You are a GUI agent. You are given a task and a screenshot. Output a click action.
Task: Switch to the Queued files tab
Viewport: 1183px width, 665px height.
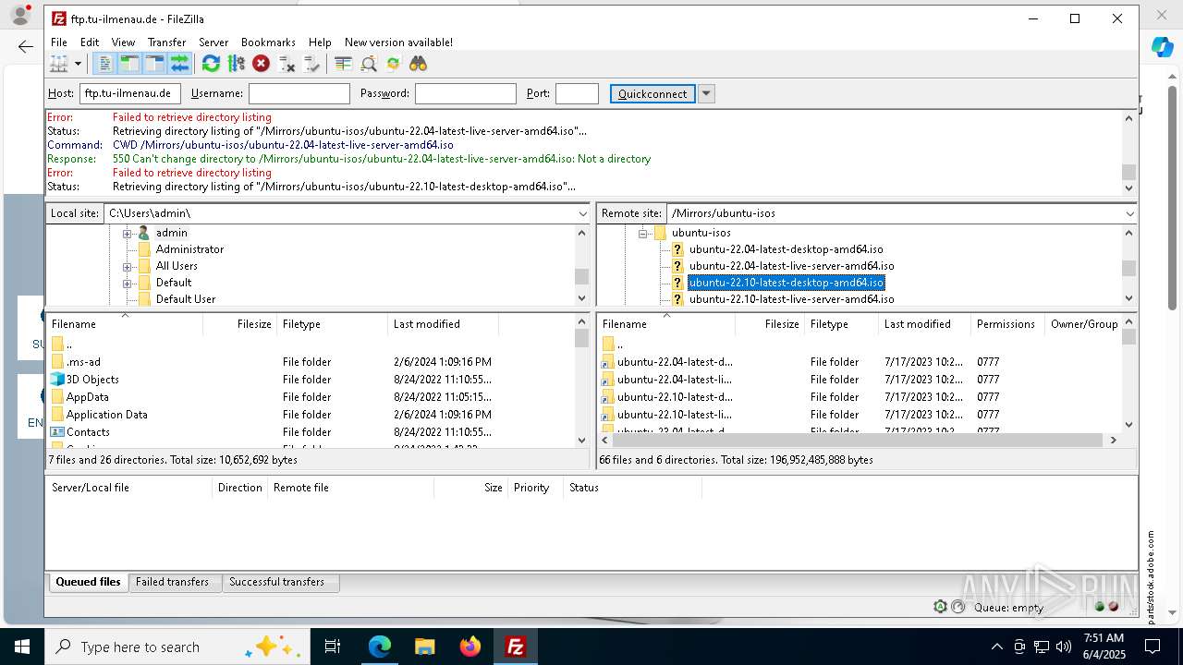[88, 582]
